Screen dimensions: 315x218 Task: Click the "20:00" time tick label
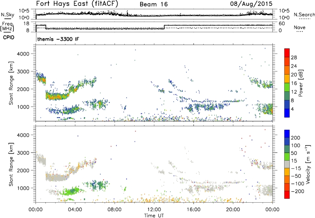(x=233, y=210)
